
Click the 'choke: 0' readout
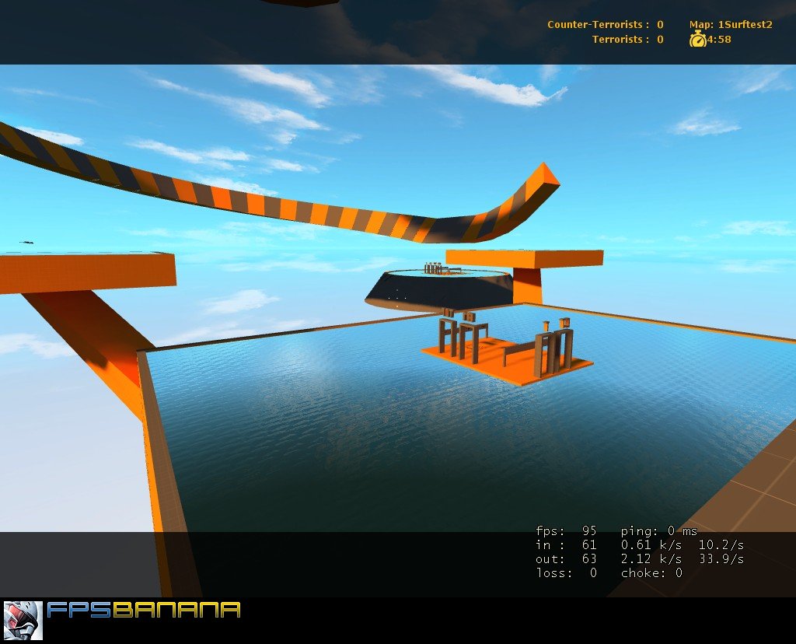pyautogui.click(x=651, y=573)
